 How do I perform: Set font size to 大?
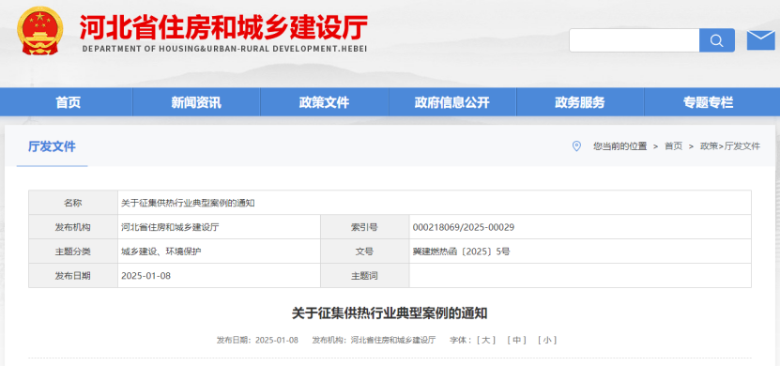(486, 340)
